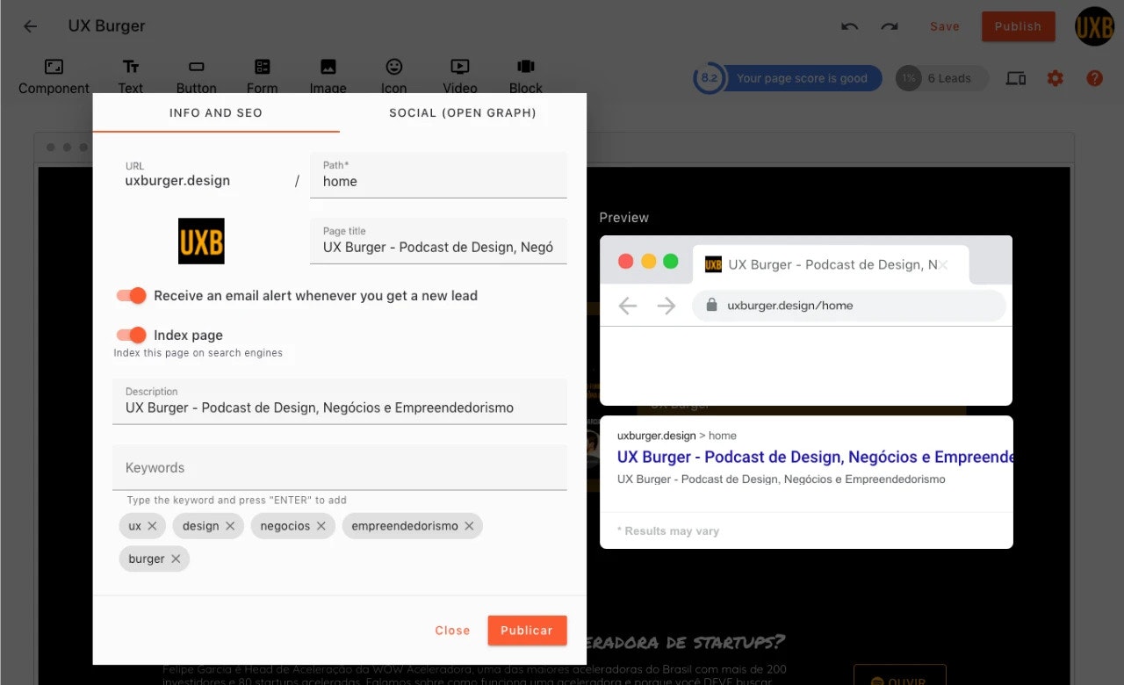Image resolution: width=1124 pixels, height=685 pixels.
Task: Open the Block tool
Action: tap(526, 76)
